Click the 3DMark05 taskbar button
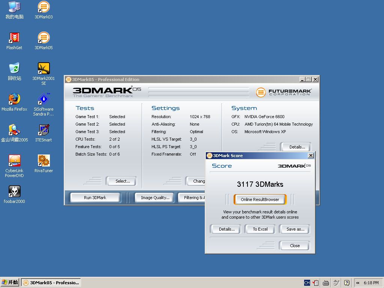This screenshot has width=384, height=288. point(51,283)
